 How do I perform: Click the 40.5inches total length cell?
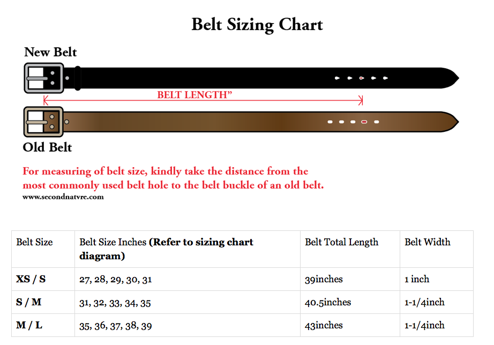(x=328, y=302)
